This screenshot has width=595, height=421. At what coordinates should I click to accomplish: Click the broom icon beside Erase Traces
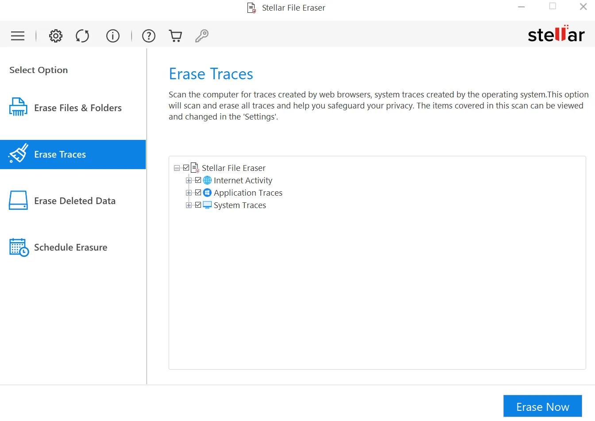point(18,153)
